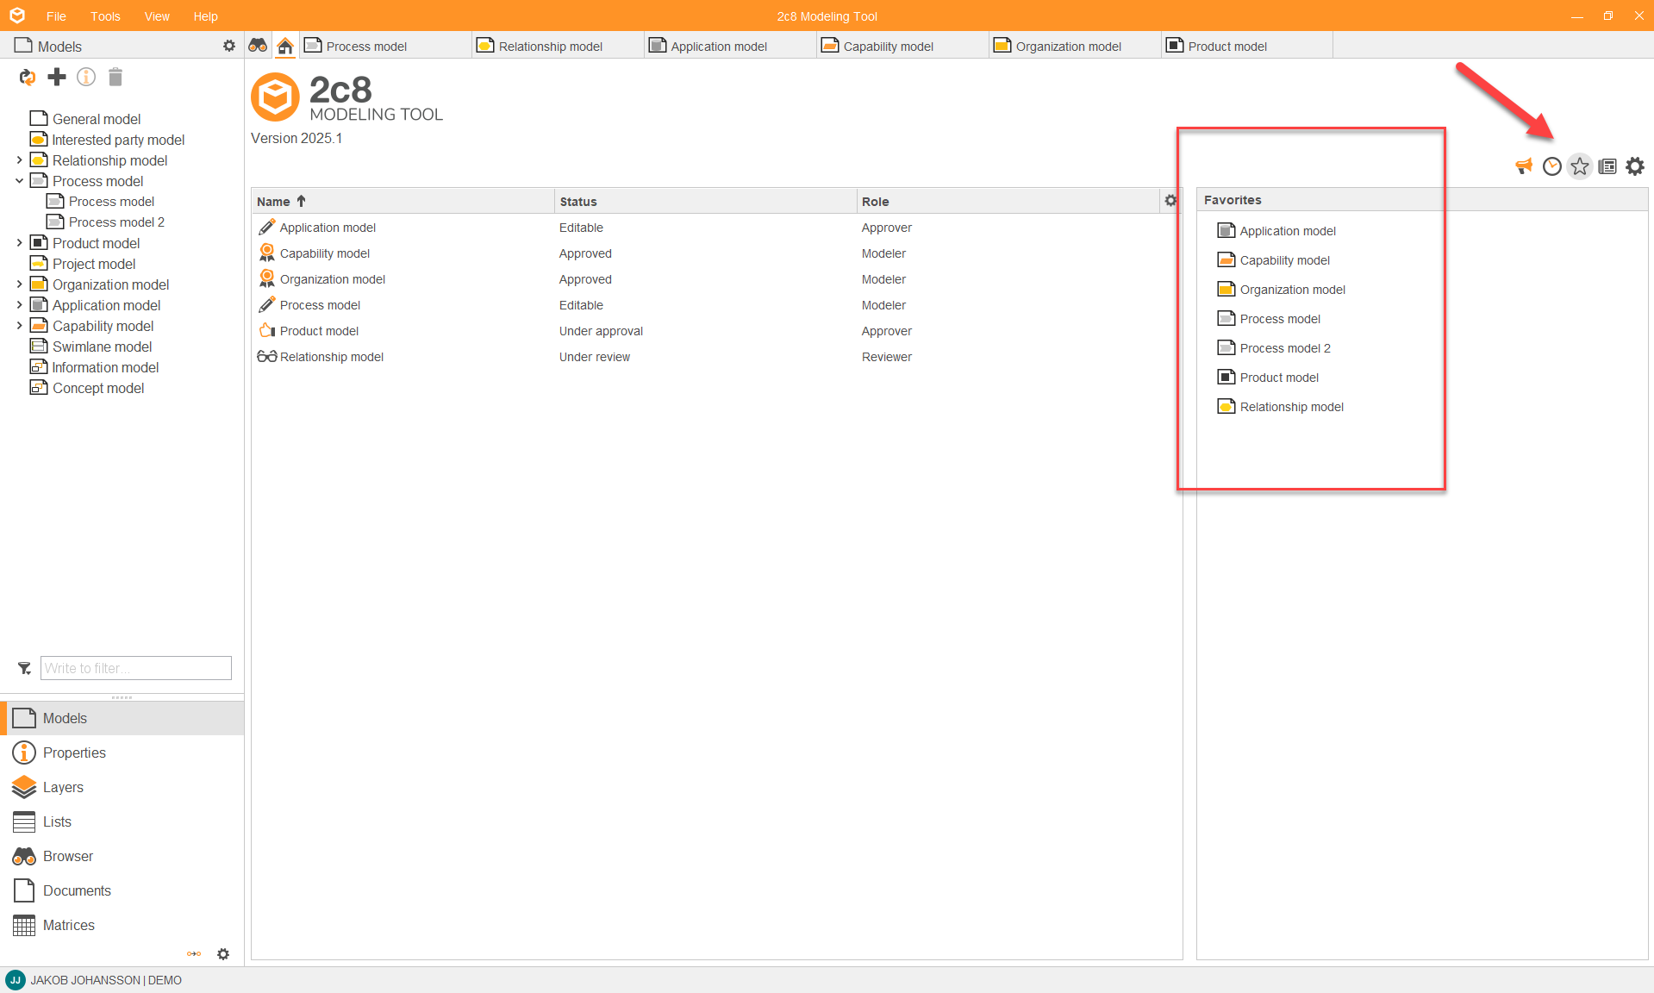Switch to Application model tab

(730, 46)
